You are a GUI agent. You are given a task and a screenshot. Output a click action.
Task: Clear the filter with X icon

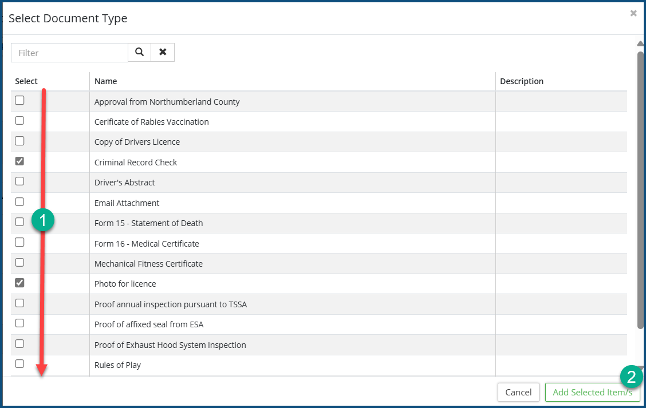pyautogui.click(x=163, y=52)
